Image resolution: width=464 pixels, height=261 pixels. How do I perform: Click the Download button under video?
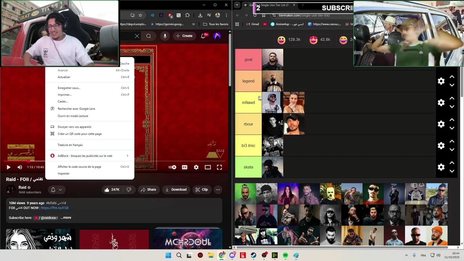176,190
